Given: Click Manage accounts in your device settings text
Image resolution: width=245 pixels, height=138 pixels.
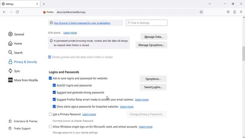Looking at the screenshot, I should point(75,133).
